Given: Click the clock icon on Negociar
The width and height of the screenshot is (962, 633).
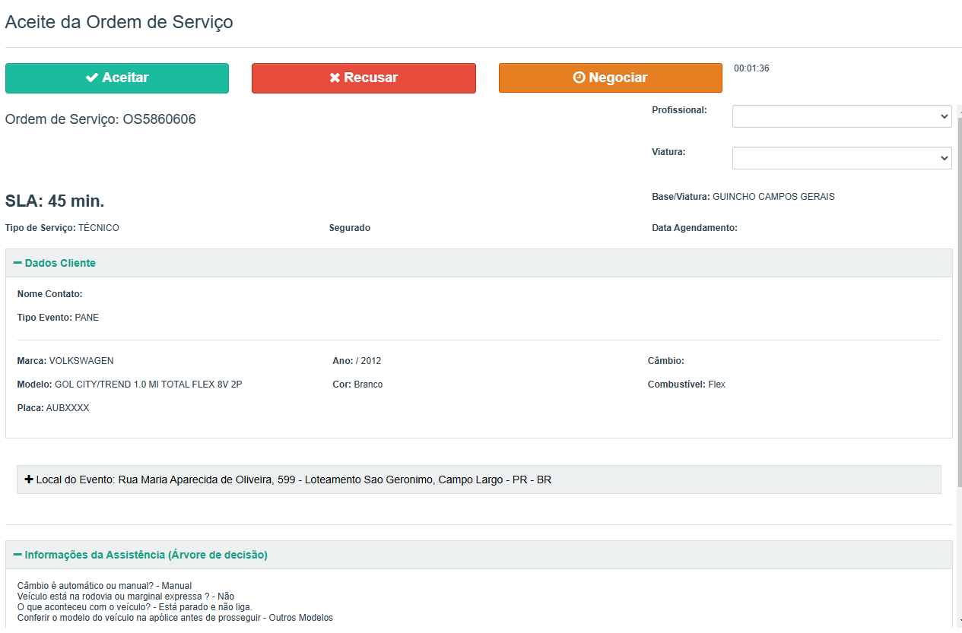Looking at the screenshot, I should click(579, 78).
